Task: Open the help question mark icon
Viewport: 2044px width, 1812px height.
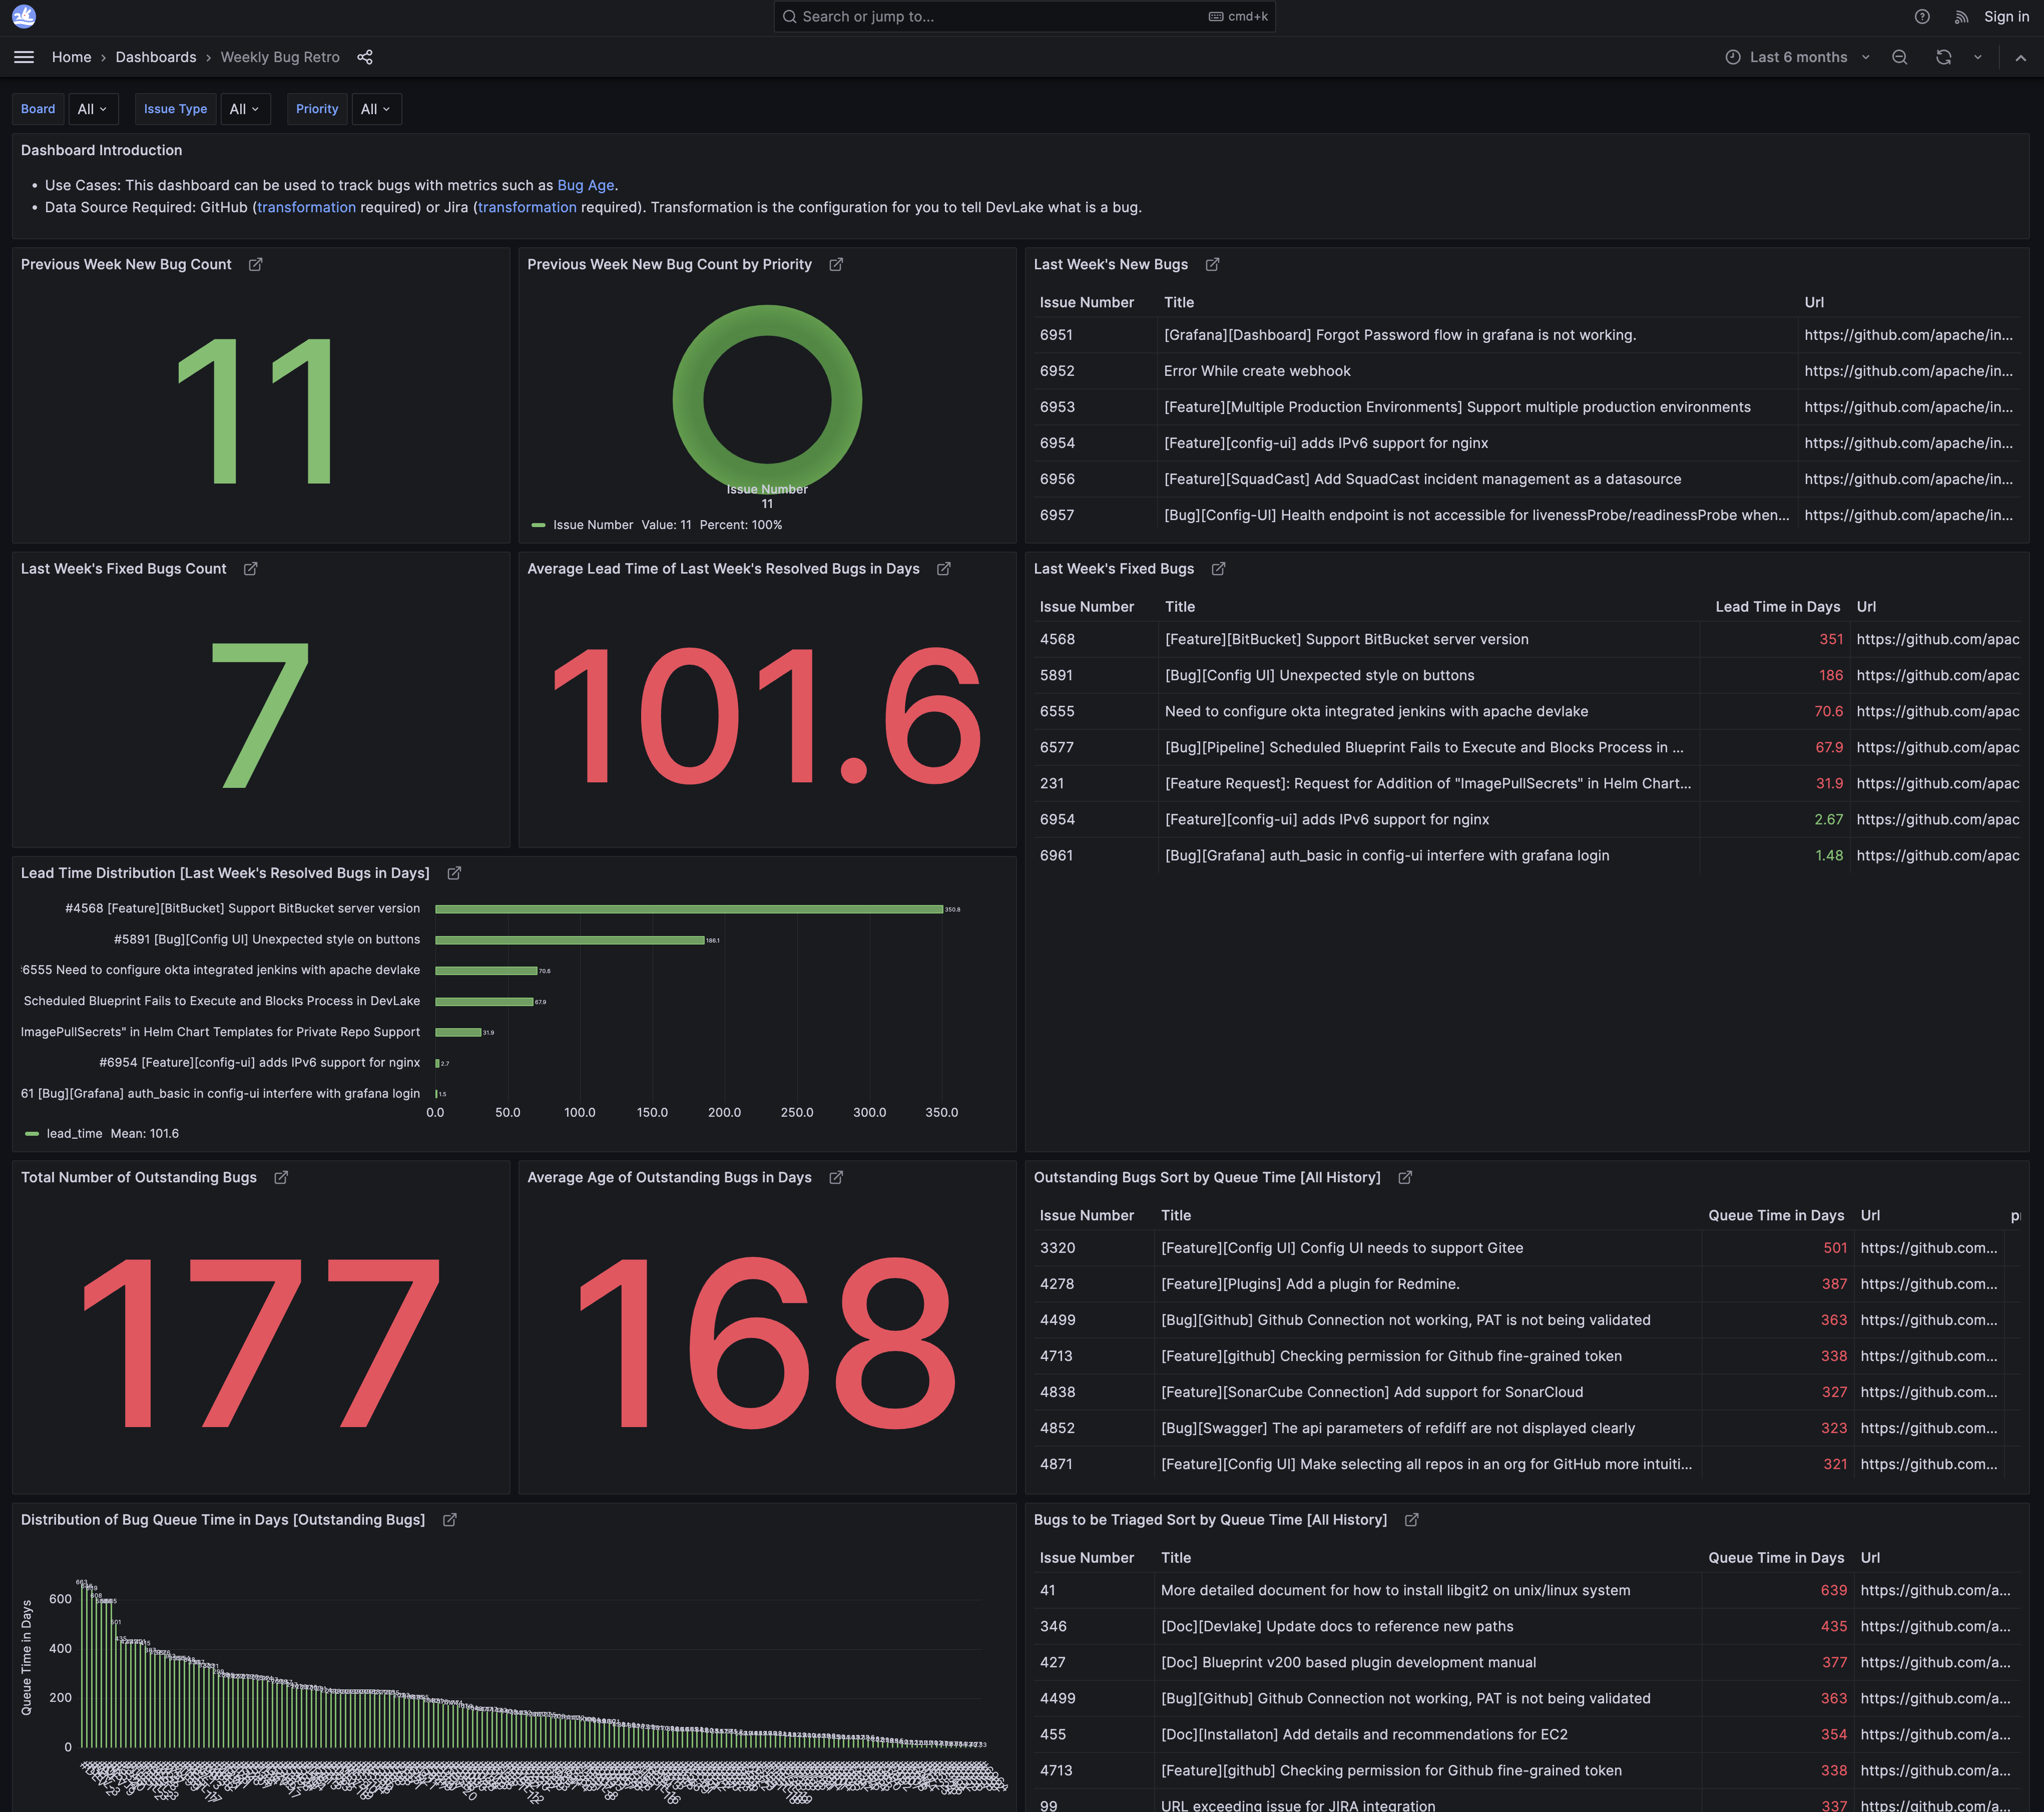Action: coord(1922,16)
